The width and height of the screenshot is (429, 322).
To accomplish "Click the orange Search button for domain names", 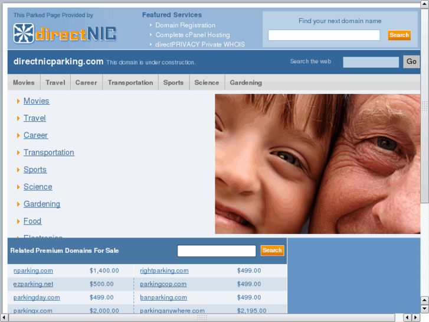I will tap(399, 35).
